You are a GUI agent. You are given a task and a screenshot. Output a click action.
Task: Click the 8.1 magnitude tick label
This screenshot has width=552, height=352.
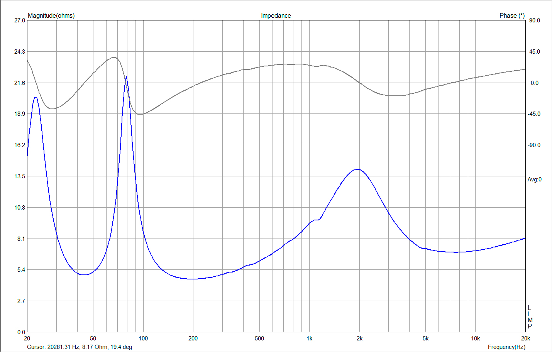tap(21, 239)
